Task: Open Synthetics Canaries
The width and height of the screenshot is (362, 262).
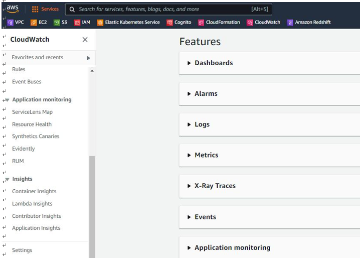Action: (36, 137)
